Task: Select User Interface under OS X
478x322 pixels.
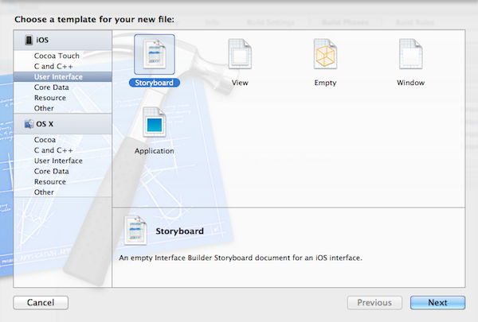Action: pos(63,161)
